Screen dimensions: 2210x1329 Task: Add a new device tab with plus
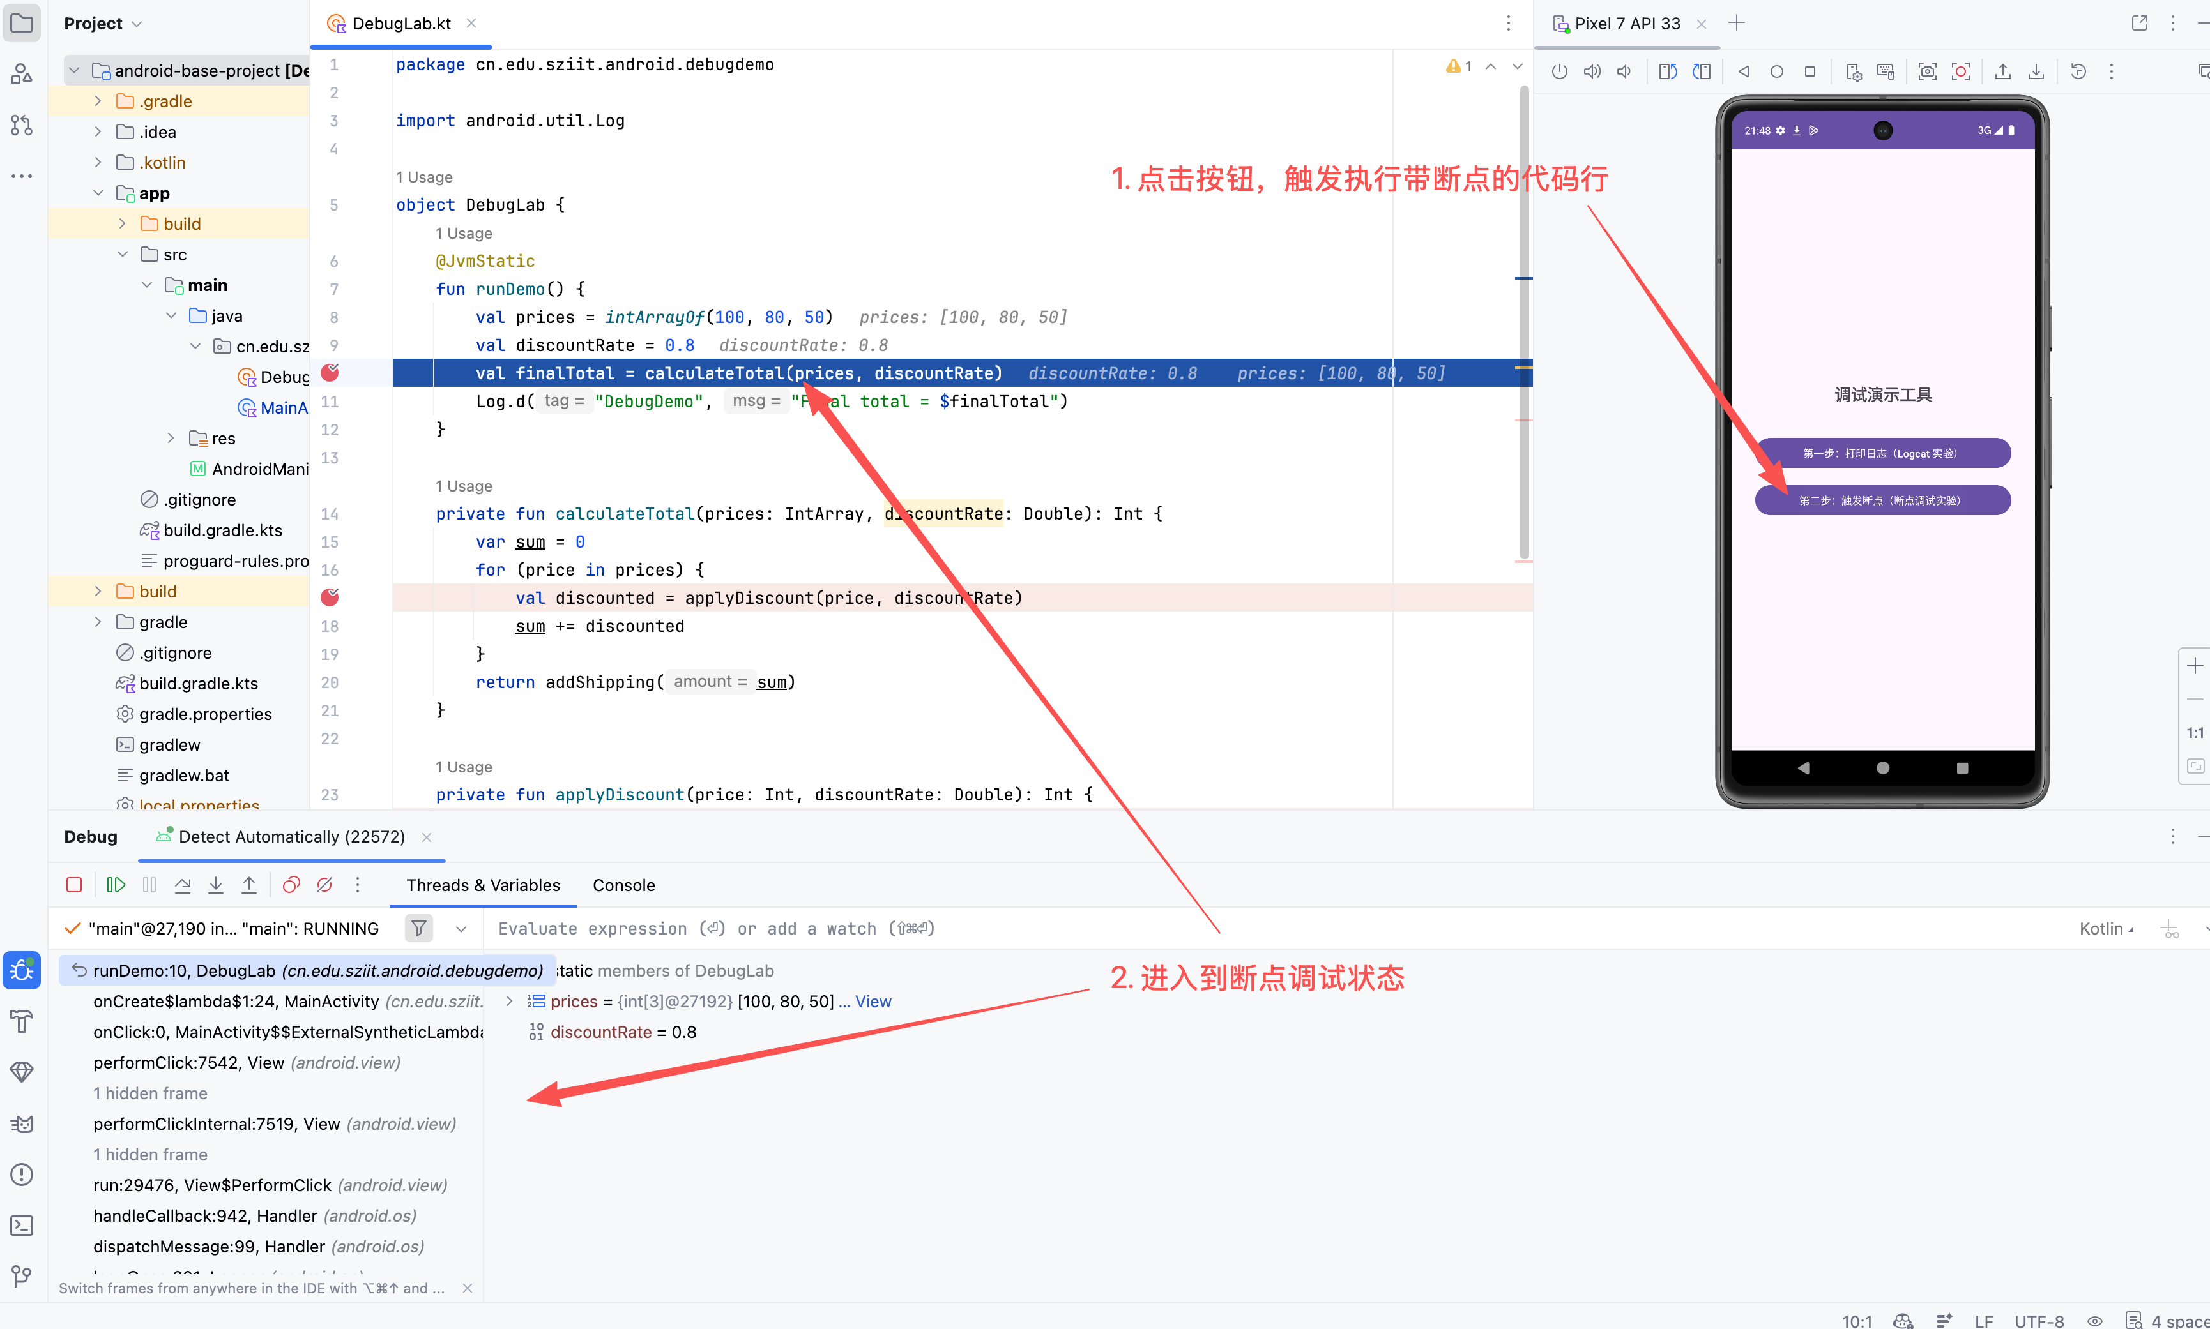coord(1737,23)
